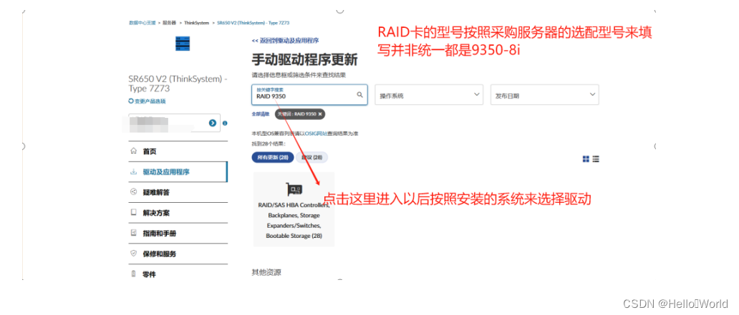Screen dimensions: 739x315
Task: Switch to grid view layout
Action: pyautogui.click(x=586, y=159)
